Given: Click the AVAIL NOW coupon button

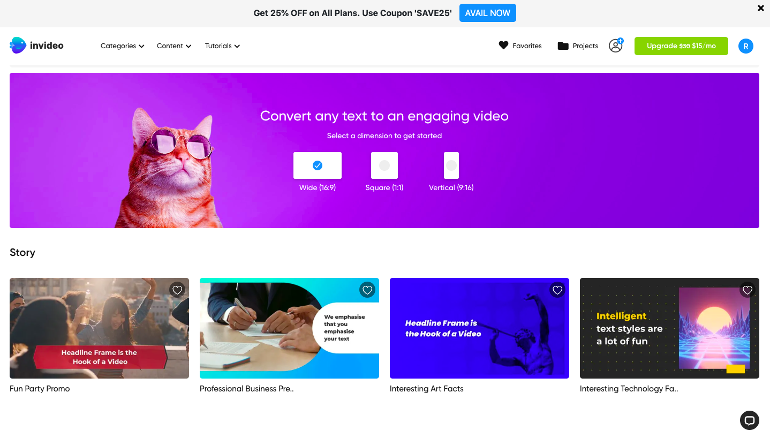Looking at the screenshot, I should coord(488,13).
